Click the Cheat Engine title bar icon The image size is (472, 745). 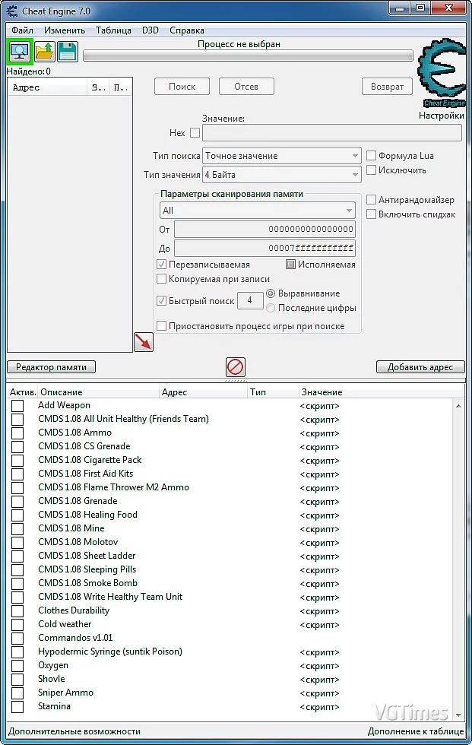click(x=12, y=11)
